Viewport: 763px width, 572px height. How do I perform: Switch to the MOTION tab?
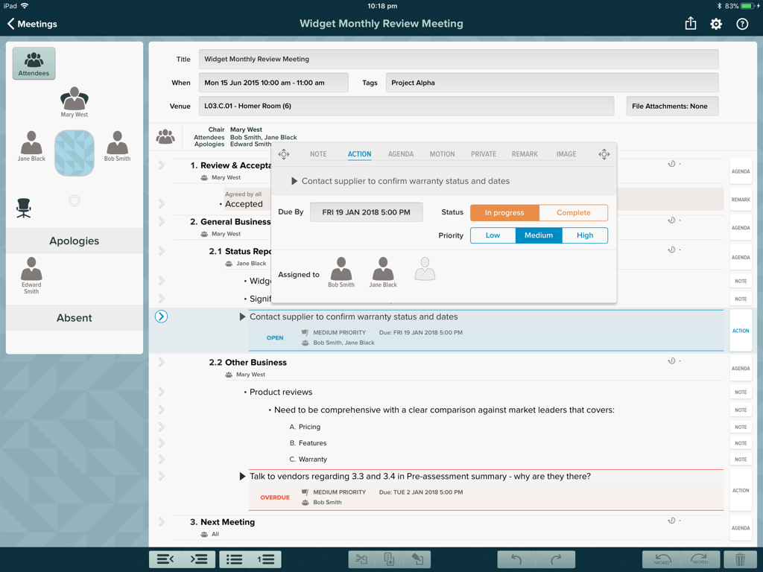coord(442,154)
